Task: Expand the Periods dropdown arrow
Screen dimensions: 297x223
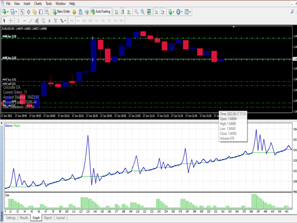Action: point(181,12)
